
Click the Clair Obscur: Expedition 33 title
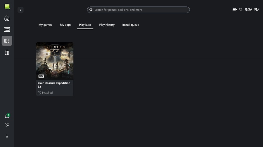54,85
